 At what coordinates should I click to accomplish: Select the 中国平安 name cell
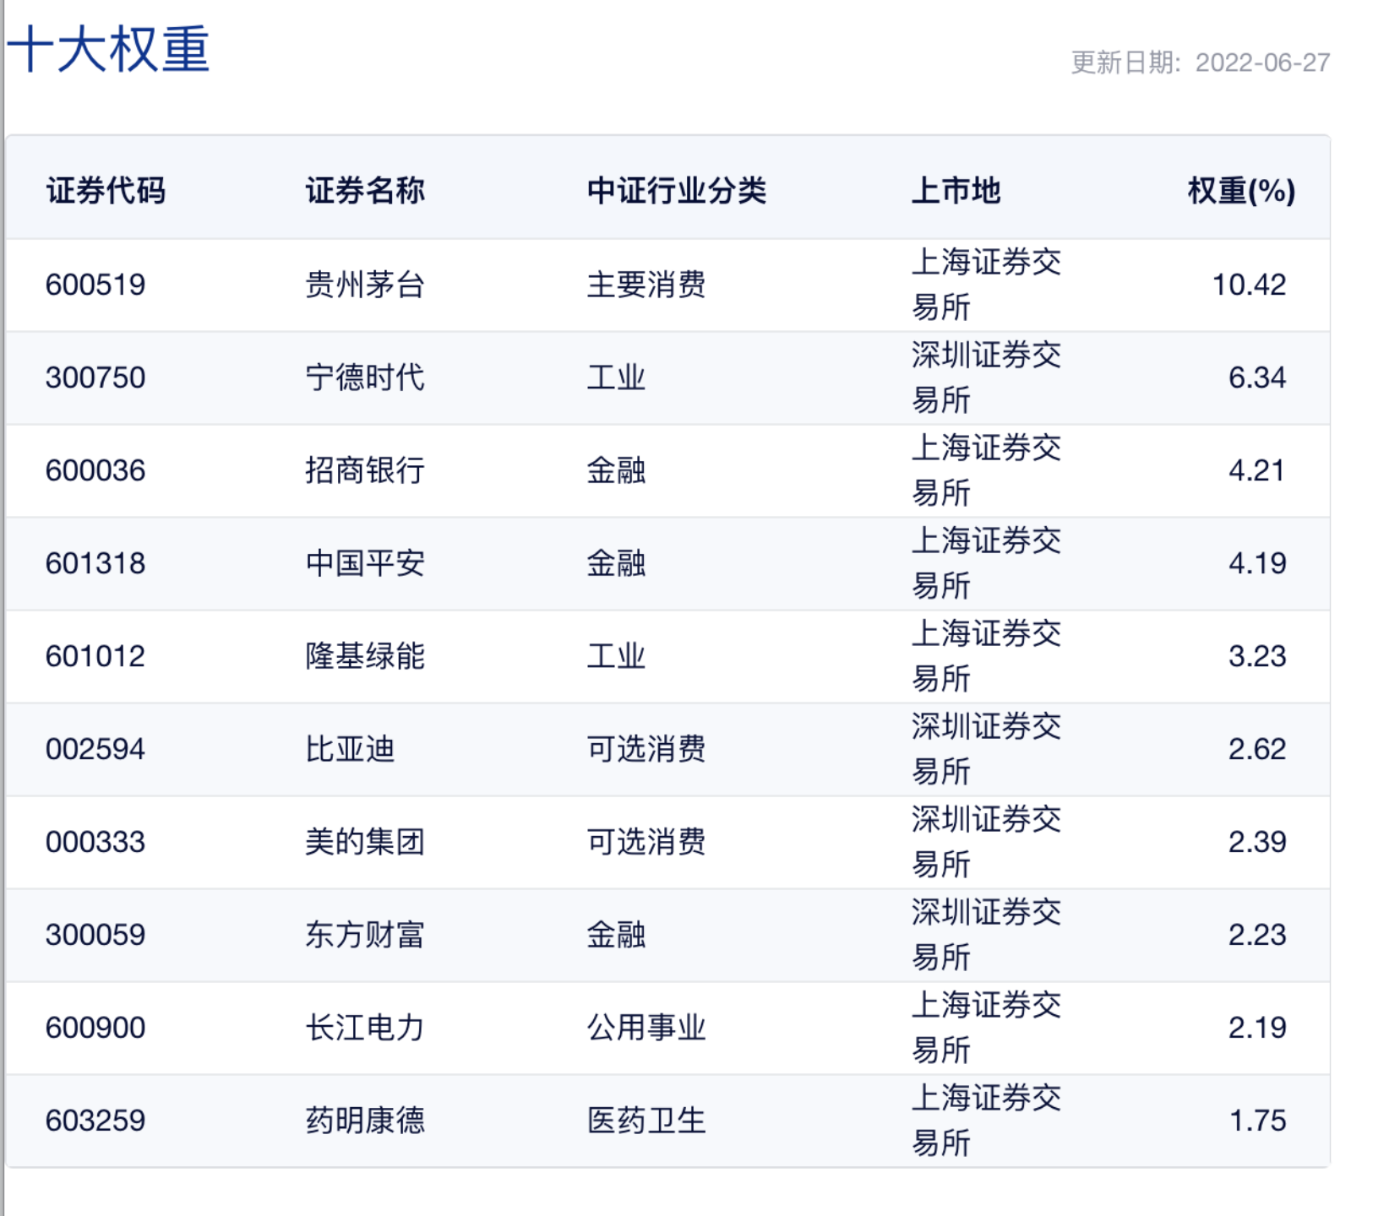coord(365,563)
